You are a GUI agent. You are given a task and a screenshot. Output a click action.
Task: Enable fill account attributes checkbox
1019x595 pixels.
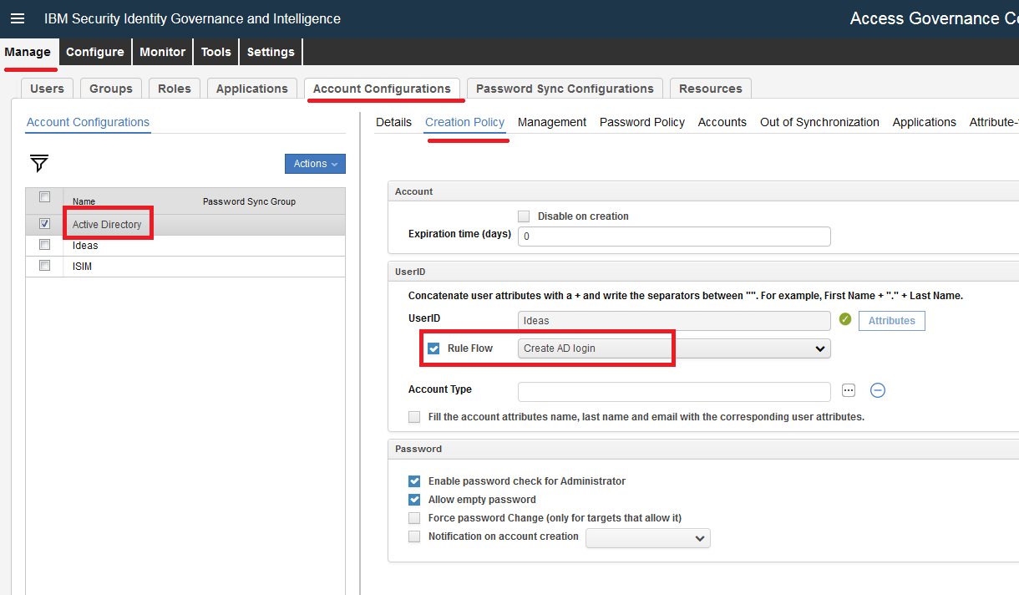(414, 417)
